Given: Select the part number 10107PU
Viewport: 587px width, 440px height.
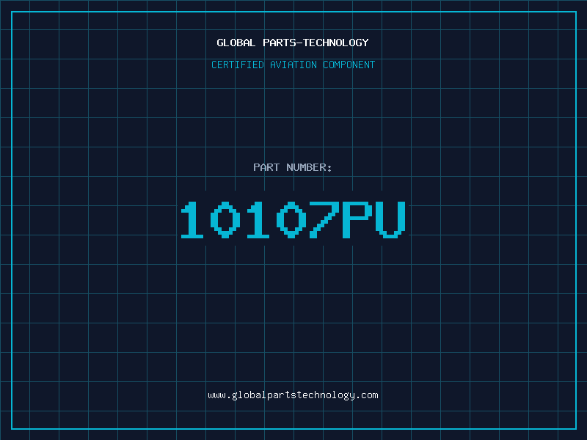Looking at the screenshot, I should tap(293, 219).
